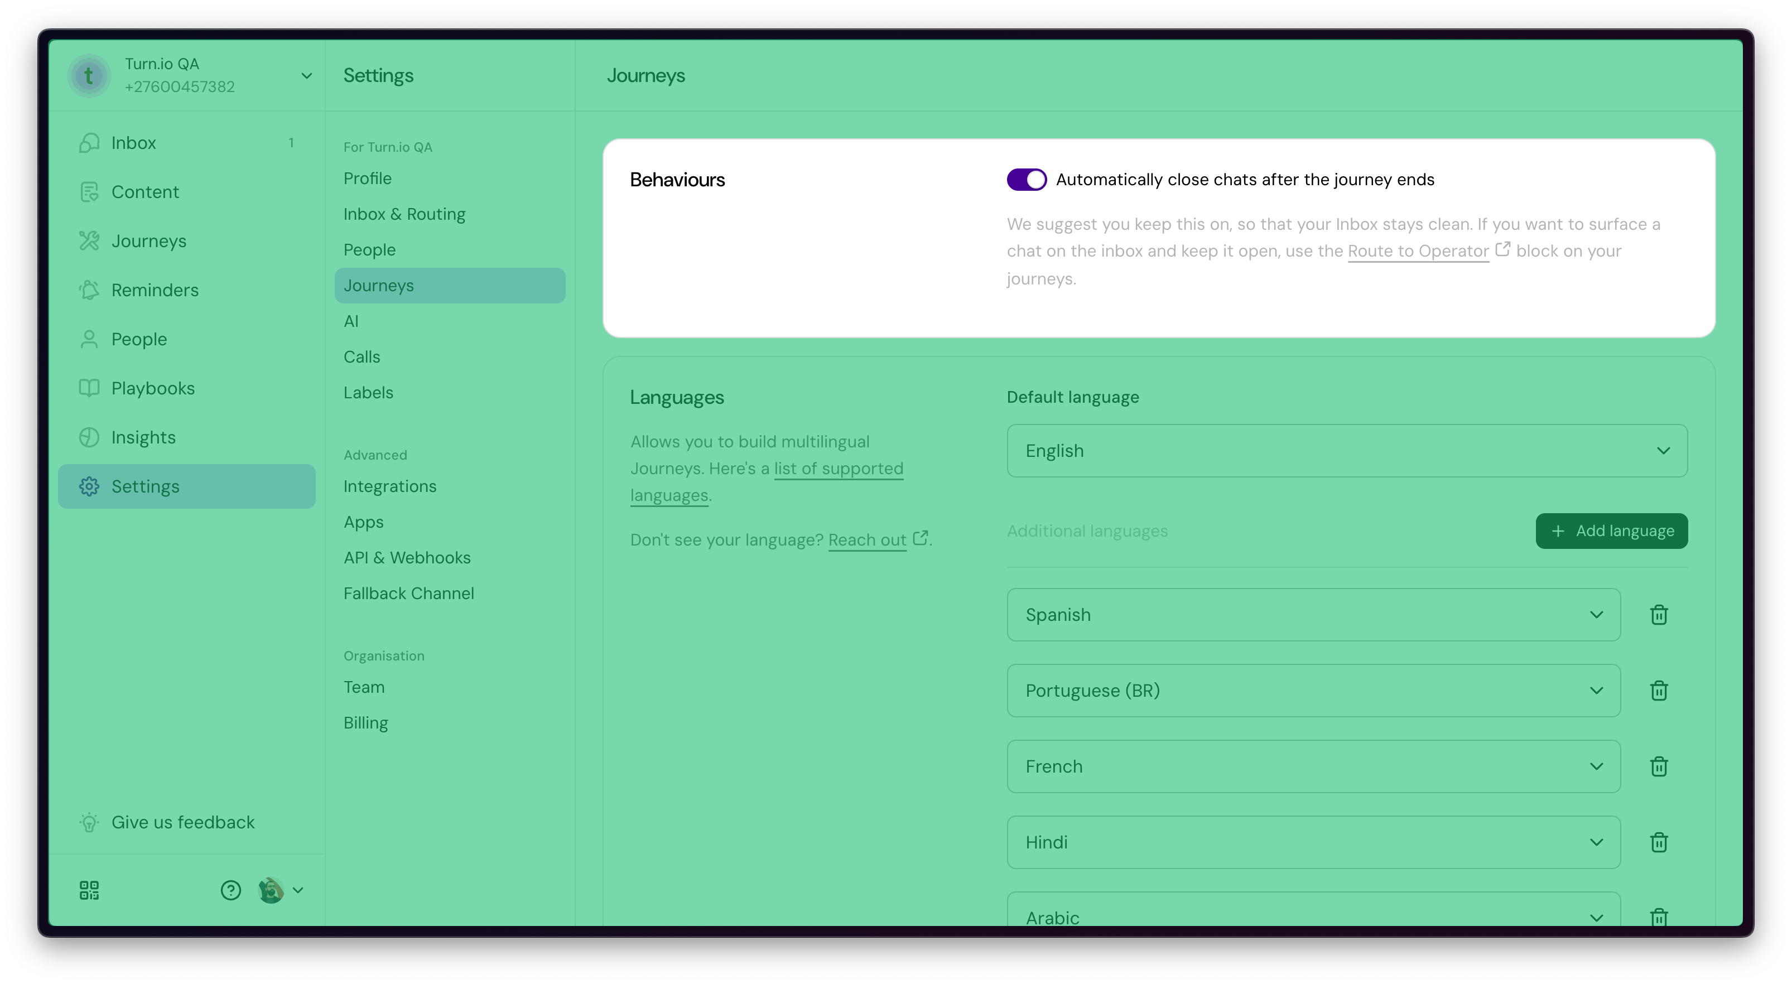Expand the Default language English dropdown
The height and width of the screenshot is (984, 1792).
click(x=1347, y=451)
